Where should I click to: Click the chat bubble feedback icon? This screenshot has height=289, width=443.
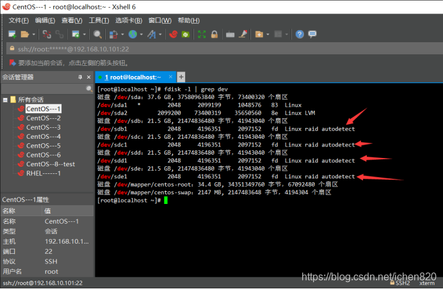312,34
